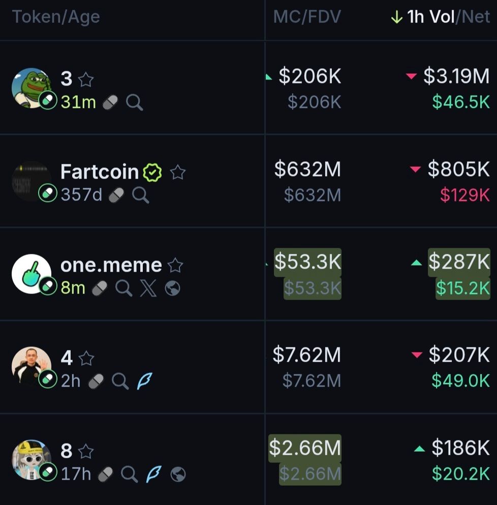The width and height of the screenshot is (497, 505).
Task: Click the search icon on the token 3 row
Action: (x=134, y=103)
